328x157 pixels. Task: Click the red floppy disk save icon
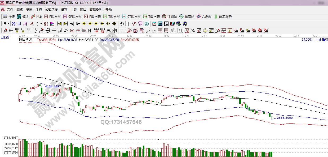point(173,24)
